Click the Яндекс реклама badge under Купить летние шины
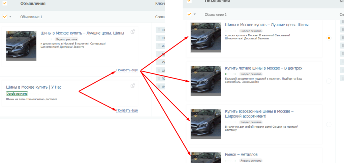The image size is (345, 163). tap(250, 74)
